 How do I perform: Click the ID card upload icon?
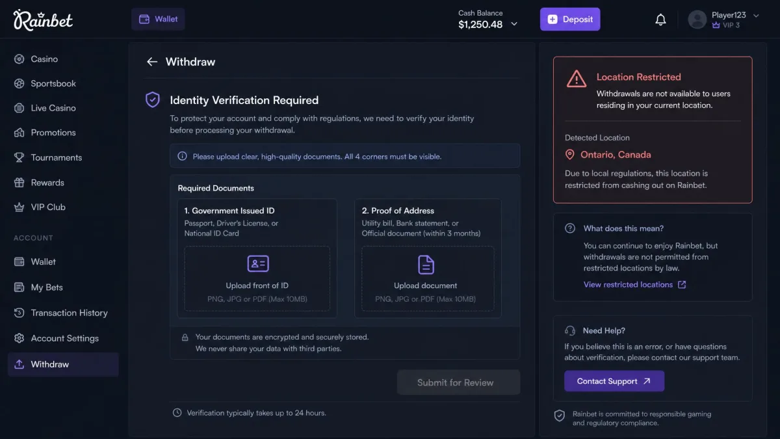click(258, 263)
